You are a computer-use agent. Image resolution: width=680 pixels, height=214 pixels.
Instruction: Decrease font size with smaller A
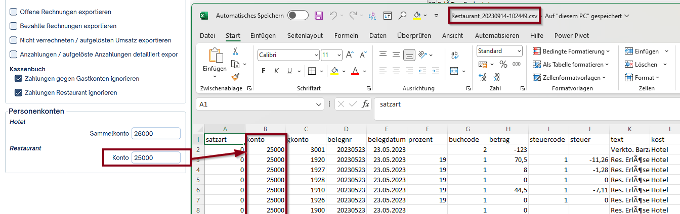point(363,55)
